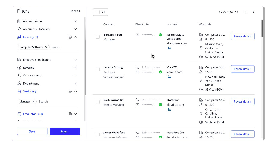Click the people icon under drmcnatty.com
The width and height of the screenshot is (280, 158).
tap(169, 48)
